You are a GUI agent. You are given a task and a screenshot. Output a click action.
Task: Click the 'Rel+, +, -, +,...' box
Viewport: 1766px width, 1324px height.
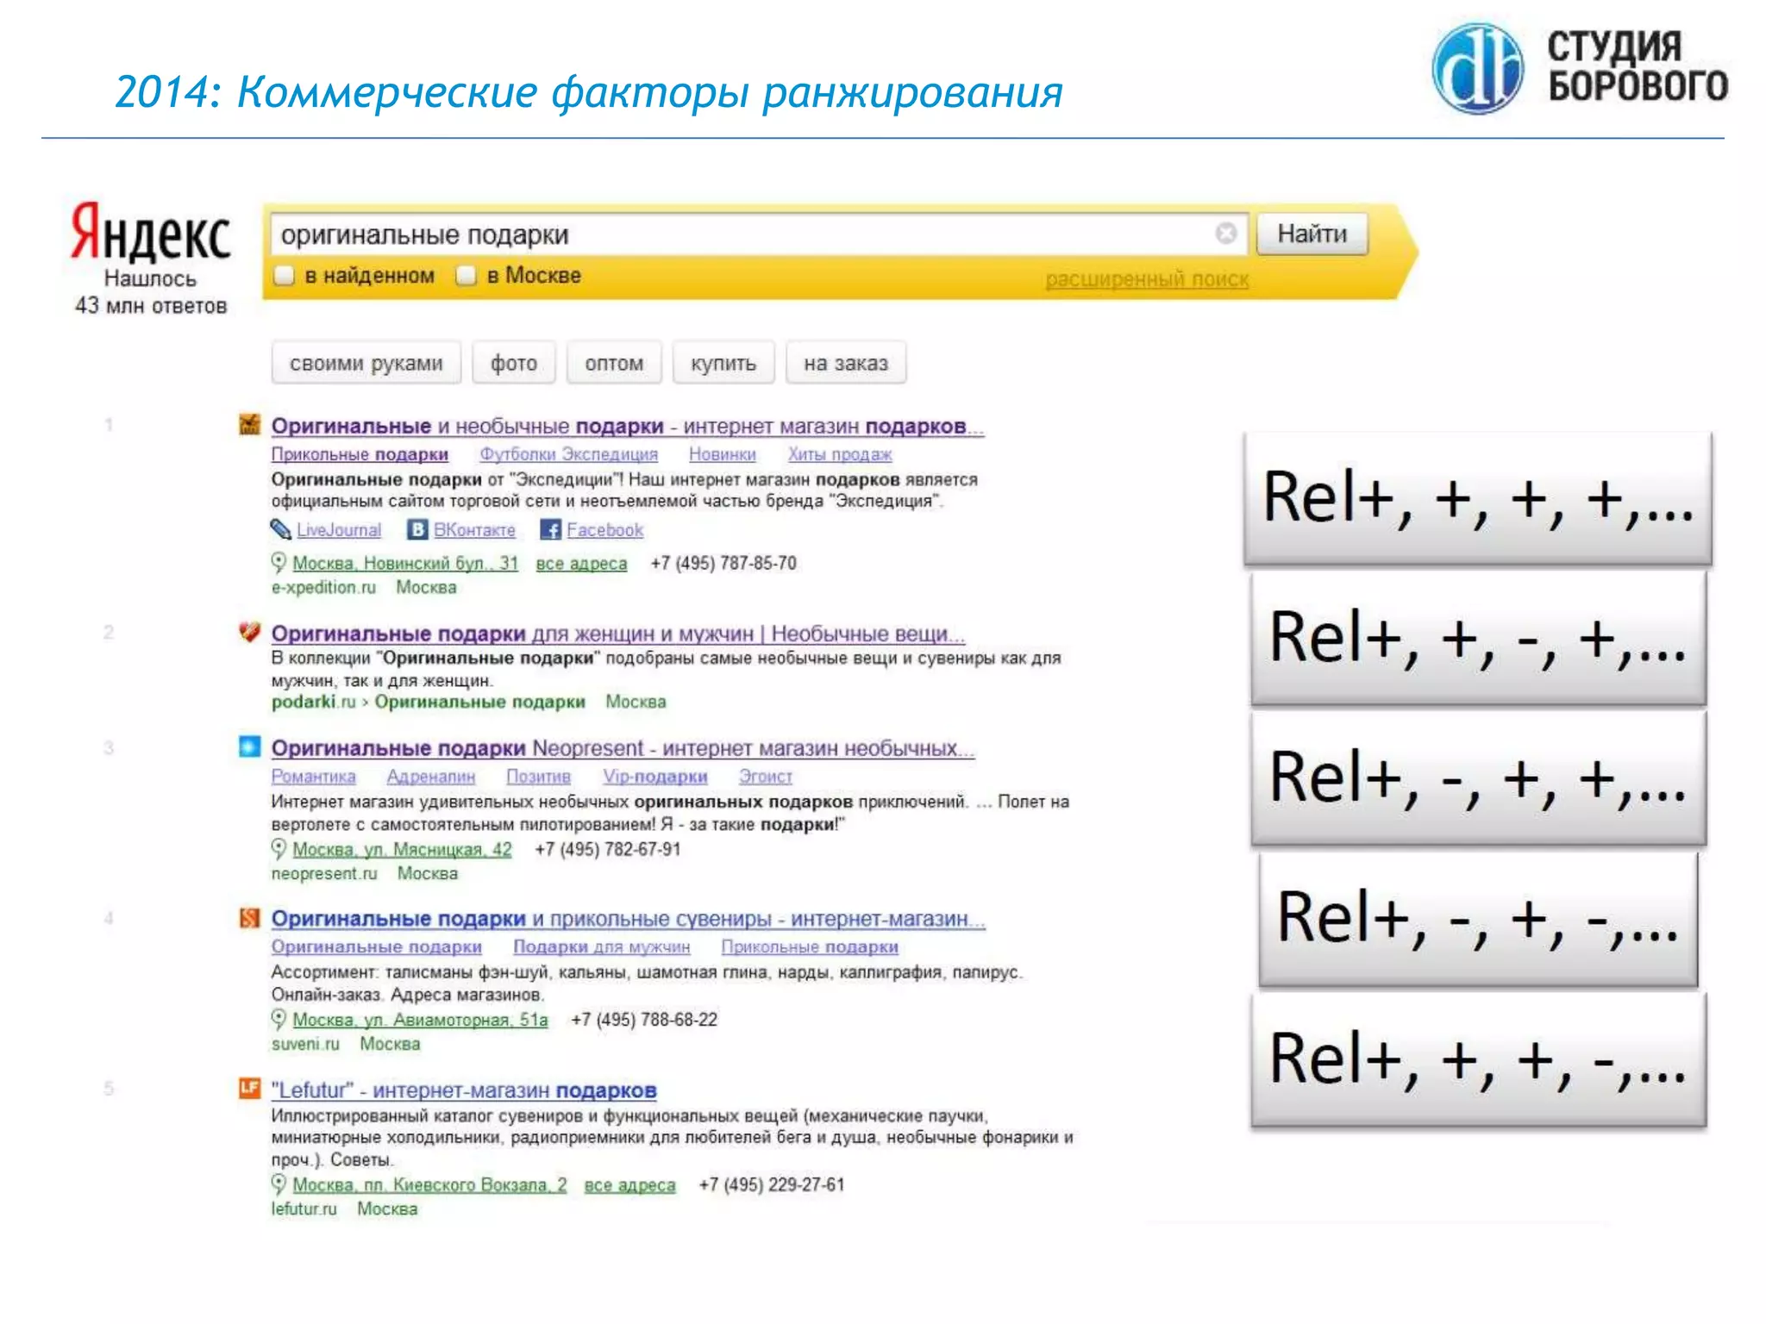[1478, 638]
